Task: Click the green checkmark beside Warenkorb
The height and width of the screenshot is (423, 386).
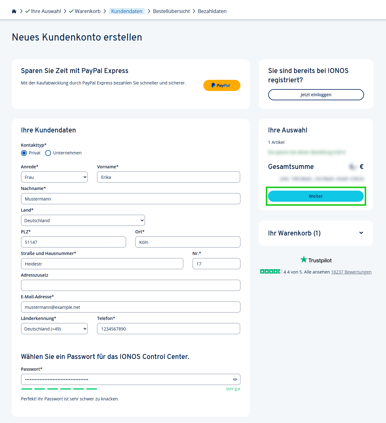Action: coord(71,11)
